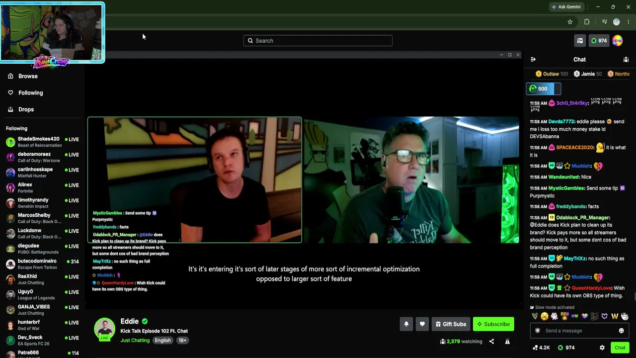636x358 pixels.
Task: Click the 974 KICKs balance in header
Action: tap(598, 41)
